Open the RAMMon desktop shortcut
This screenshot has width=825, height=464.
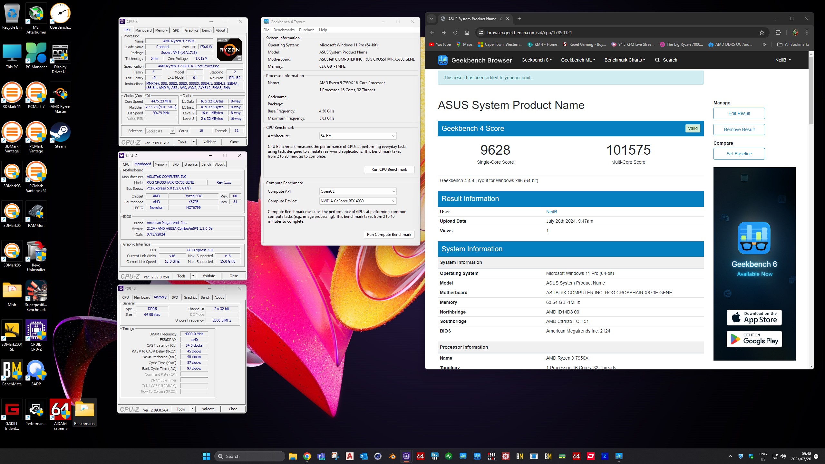tap(36, 214)
